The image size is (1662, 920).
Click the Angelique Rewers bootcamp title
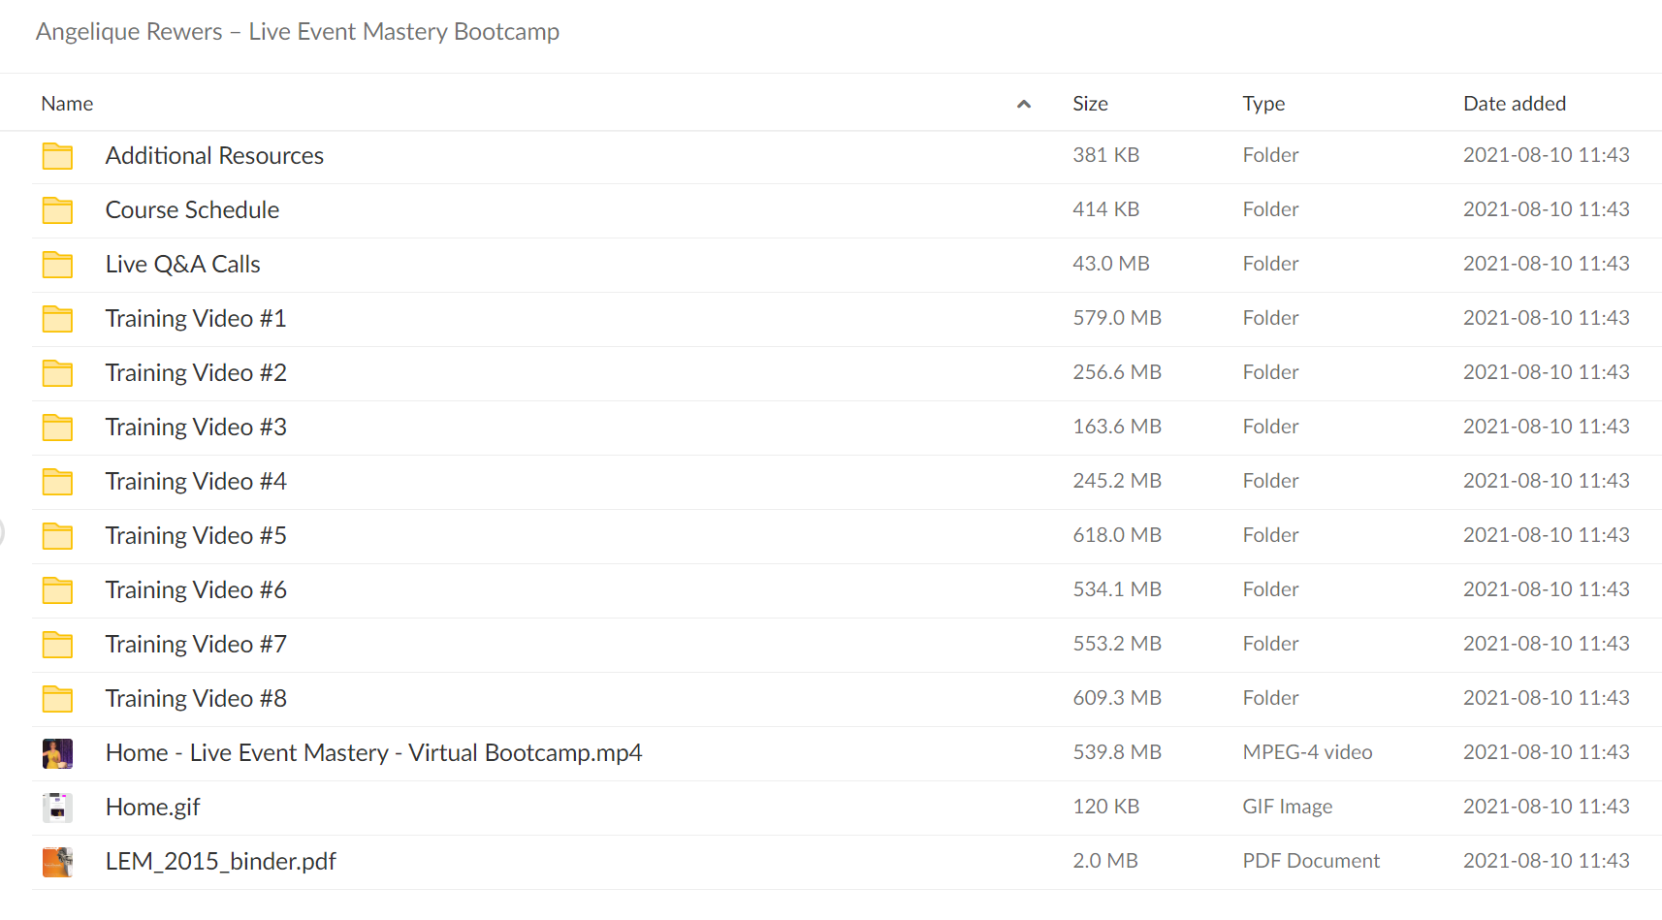298,32
